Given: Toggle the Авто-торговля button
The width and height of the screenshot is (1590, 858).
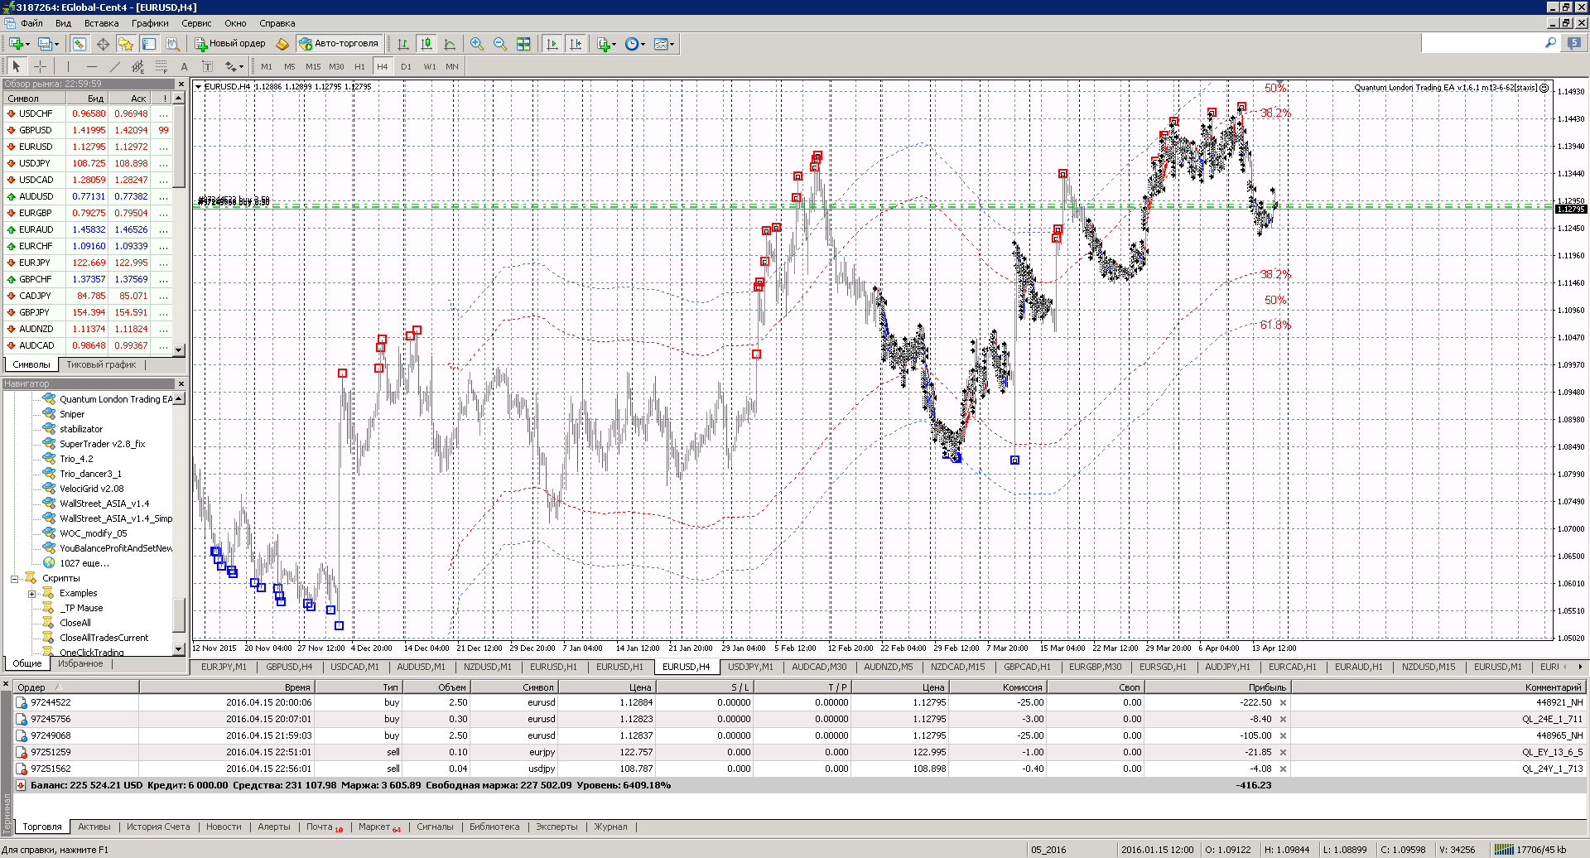Looking at the screenshot, I should pyautogui.click(x=339, y=44).
